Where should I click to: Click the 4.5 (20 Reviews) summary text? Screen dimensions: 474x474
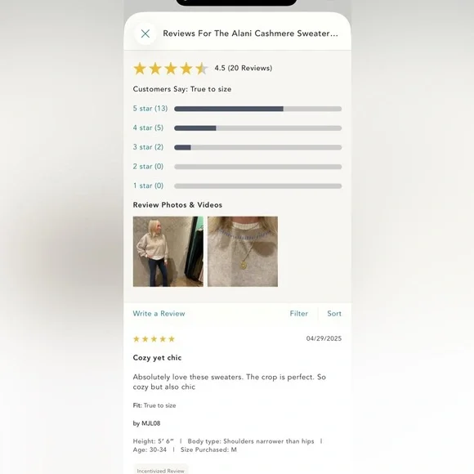click(244, 68)
